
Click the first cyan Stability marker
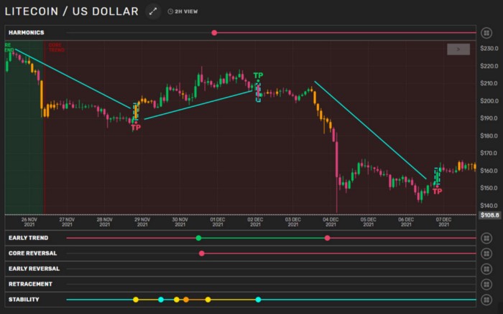coord(161,300)
